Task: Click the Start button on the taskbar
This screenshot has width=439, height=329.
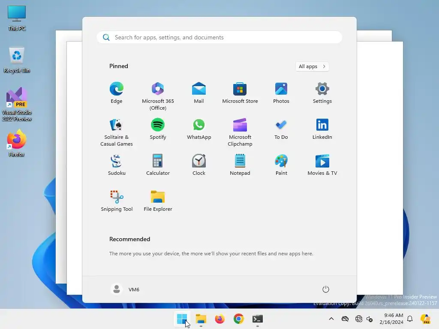Action: click(x=182, y=319)
